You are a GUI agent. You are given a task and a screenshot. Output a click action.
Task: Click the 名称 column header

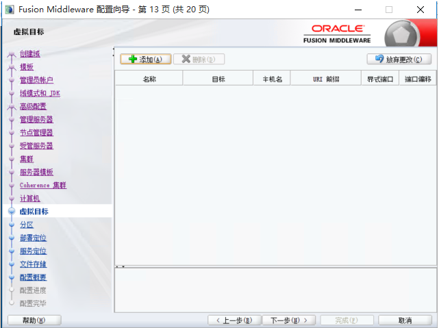(x=149, y=79)
